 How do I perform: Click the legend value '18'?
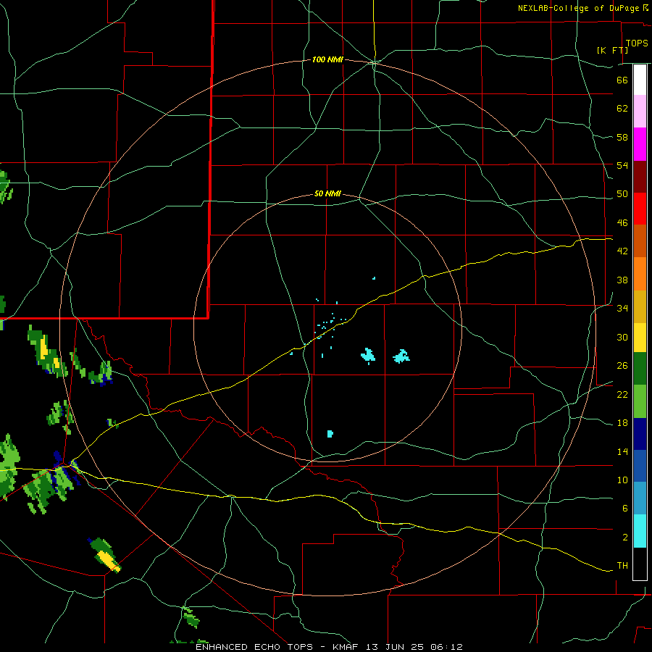(622, 423)
